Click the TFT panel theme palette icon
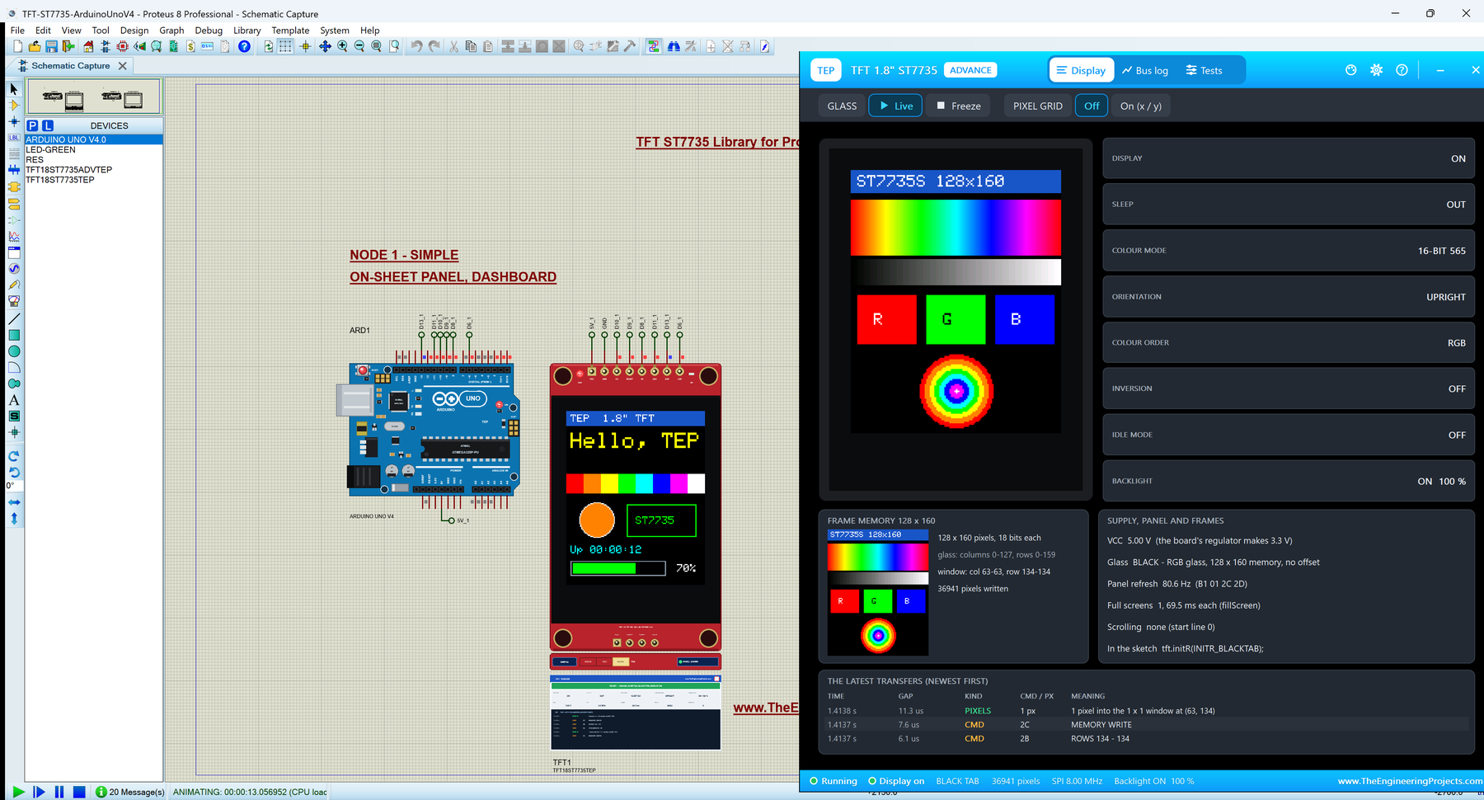Screen dimensions: 1484x800 [x=1350, y=70]
